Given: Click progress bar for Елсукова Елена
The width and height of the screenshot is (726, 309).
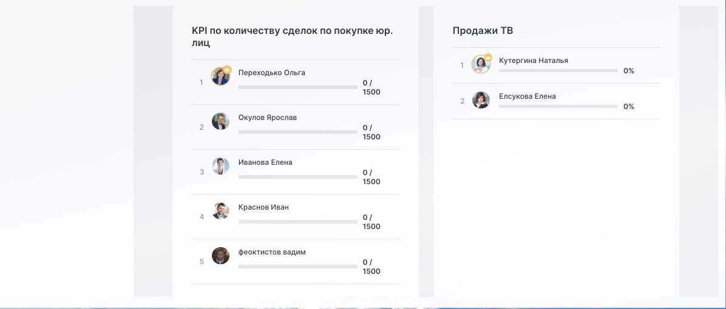Looking at the screenshot, I should pyautogui.click(x=558, y=106).
